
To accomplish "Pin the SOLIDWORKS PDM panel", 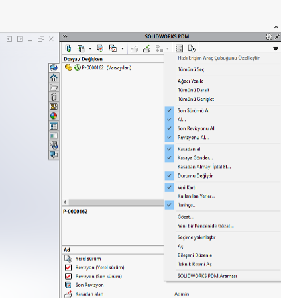I will point(277,36).
